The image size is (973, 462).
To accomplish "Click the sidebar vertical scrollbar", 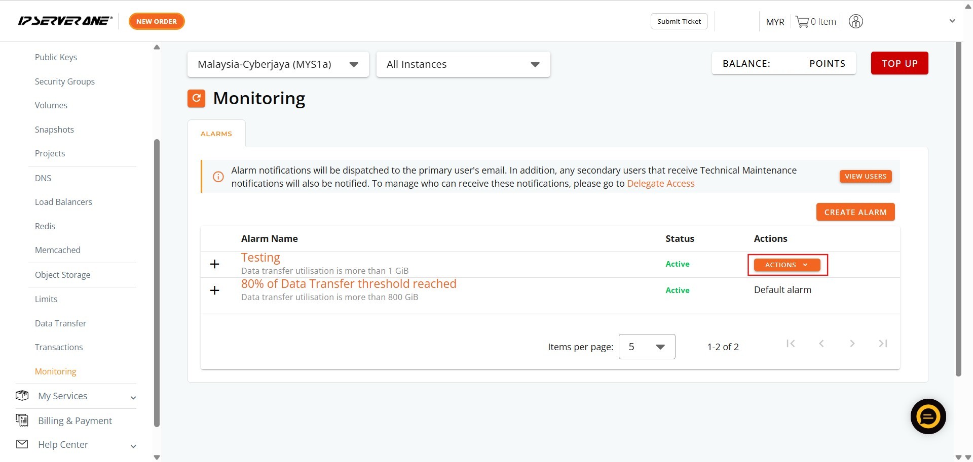I will click(157, 283).
